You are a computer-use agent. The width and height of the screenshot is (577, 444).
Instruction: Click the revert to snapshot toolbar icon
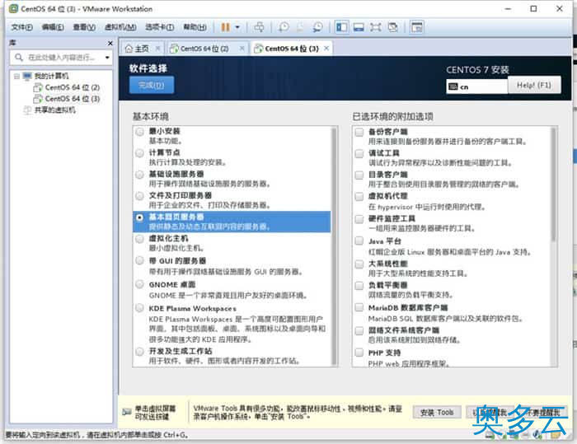pyautogui.click(x=300, y=27)
